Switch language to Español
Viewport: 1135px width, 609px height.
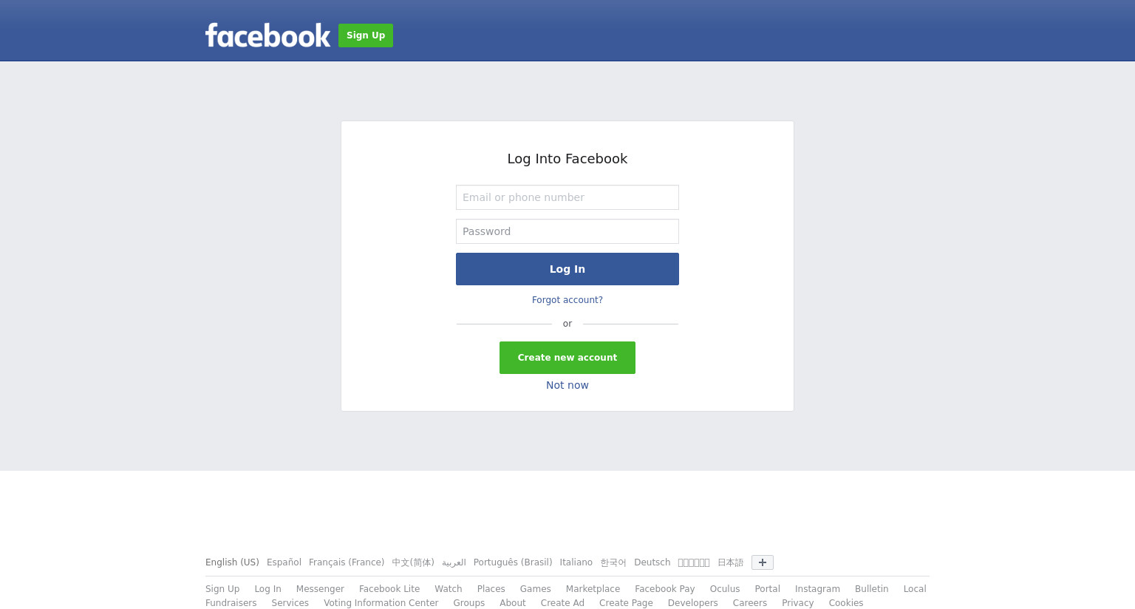(284, 562)
